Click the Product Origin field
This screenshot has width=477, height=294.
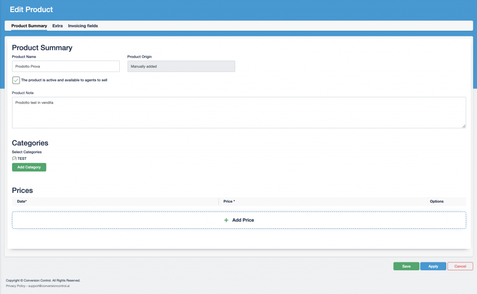click(181, 67)
